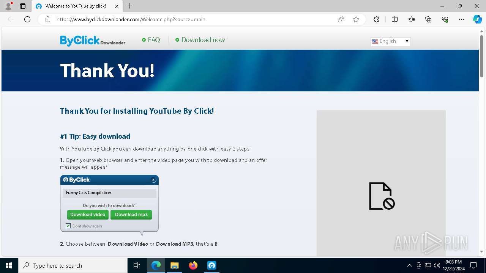Click the blocked content placeholder icon

click(x=382, y=196)
